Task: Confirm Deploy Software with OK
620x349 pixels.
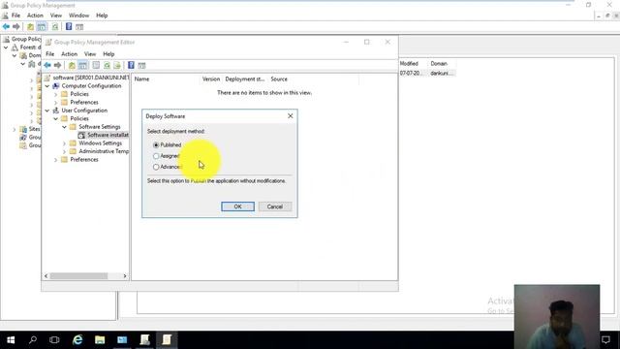Action: pos(237,206)
